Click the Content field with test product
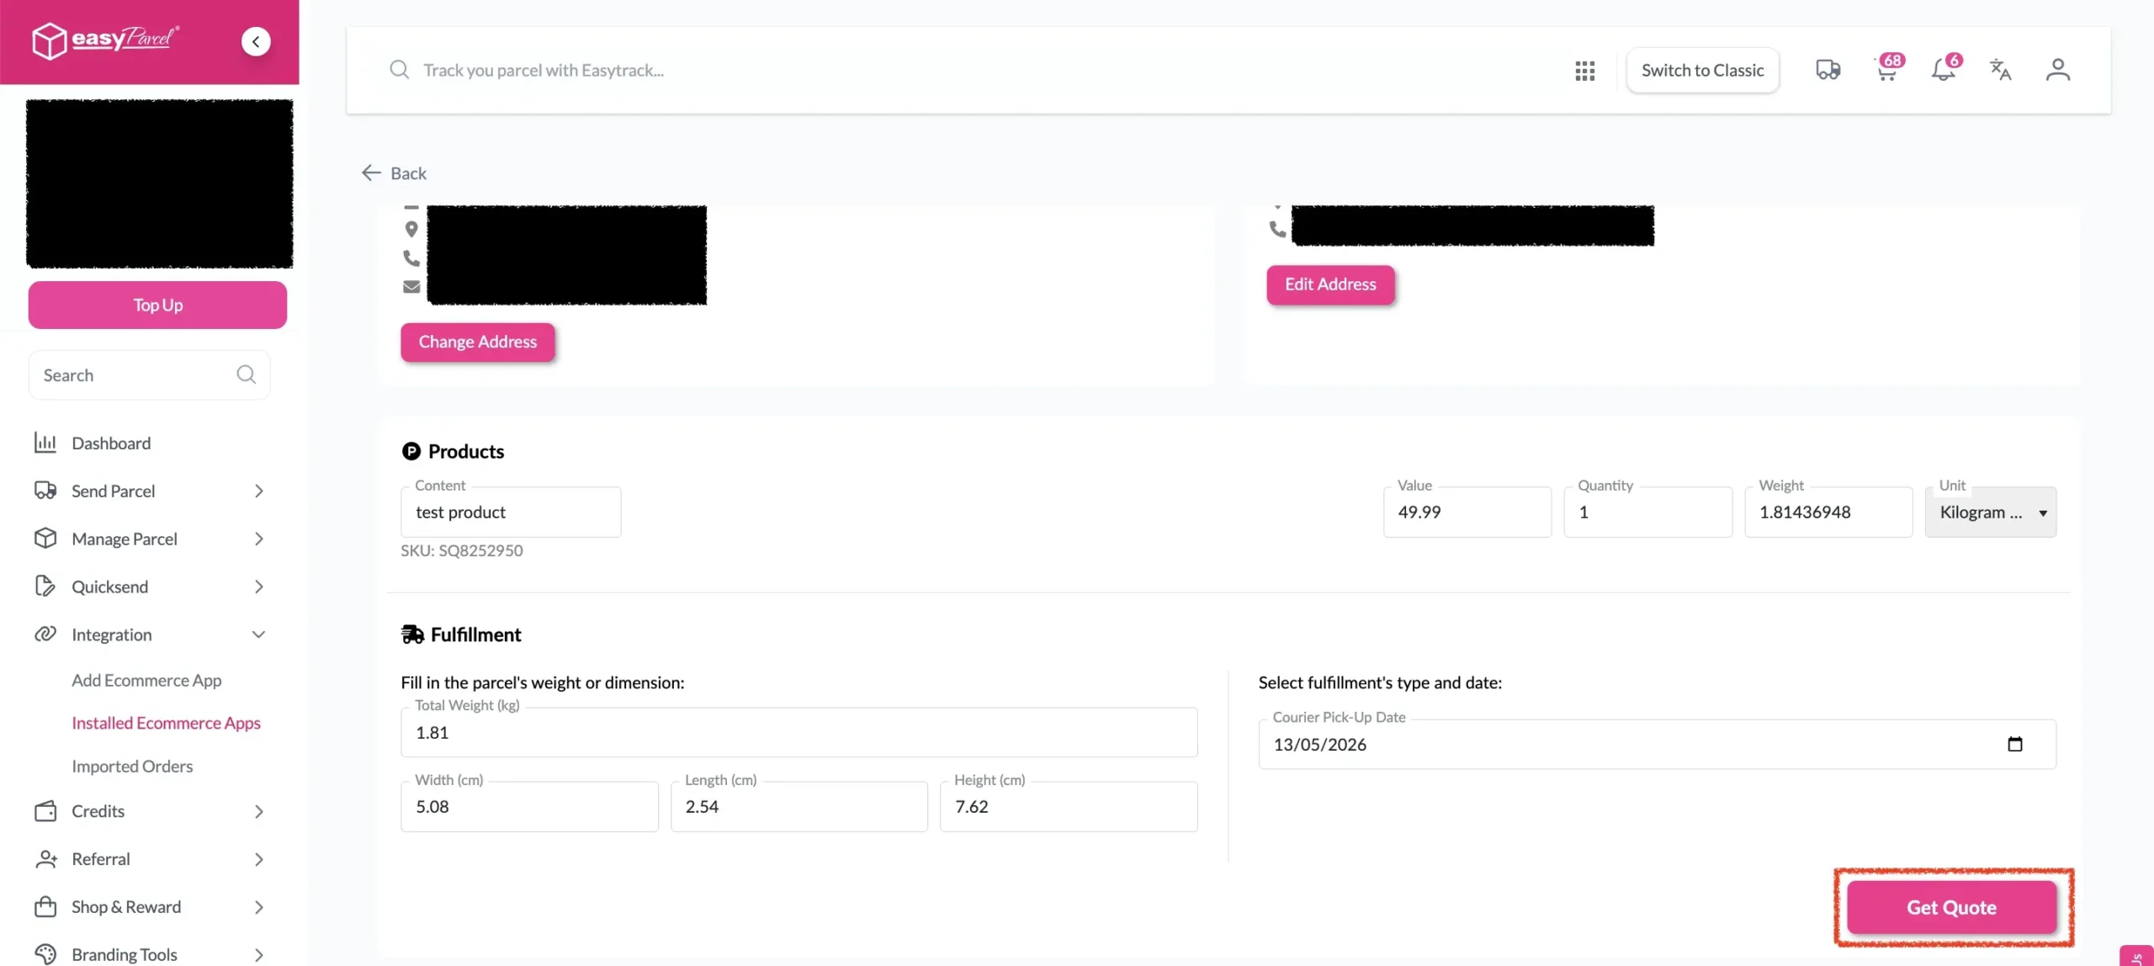The height and width of the screenshot is (966, 2154). pos(511,512)
